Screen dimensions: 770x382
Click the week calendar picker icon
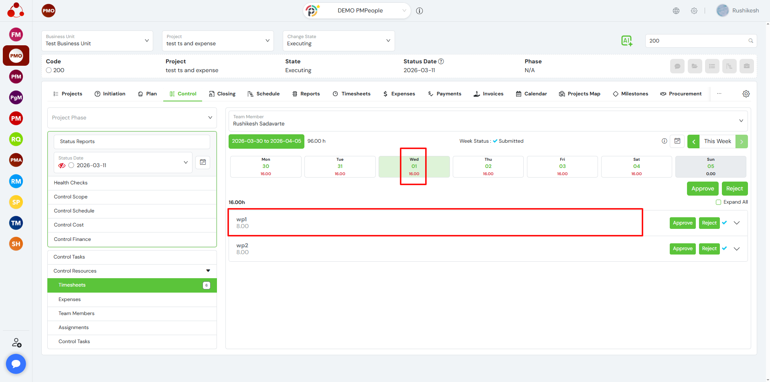coord(677,141)
